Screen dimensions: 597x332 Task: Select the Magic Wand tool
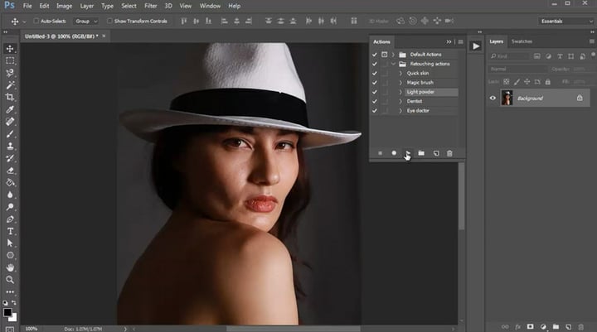click(x=10, y=85)
